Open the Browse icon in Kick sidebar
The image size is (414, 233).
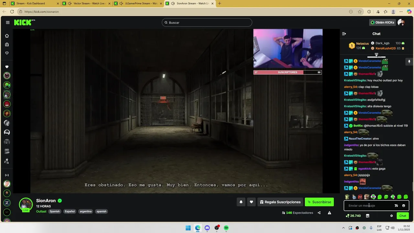point(7,44)
